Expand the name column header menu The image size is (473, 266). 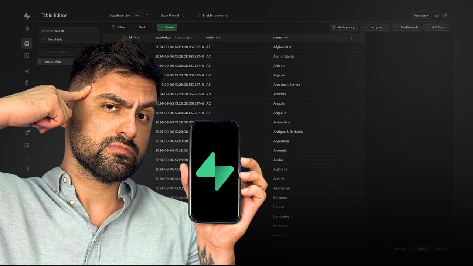coord(333,38)
